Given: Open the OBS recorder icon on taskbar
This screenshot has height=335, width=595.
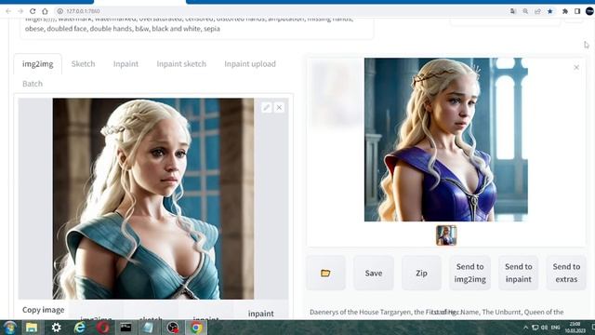Looking at the screenshot, I should 173,328.
